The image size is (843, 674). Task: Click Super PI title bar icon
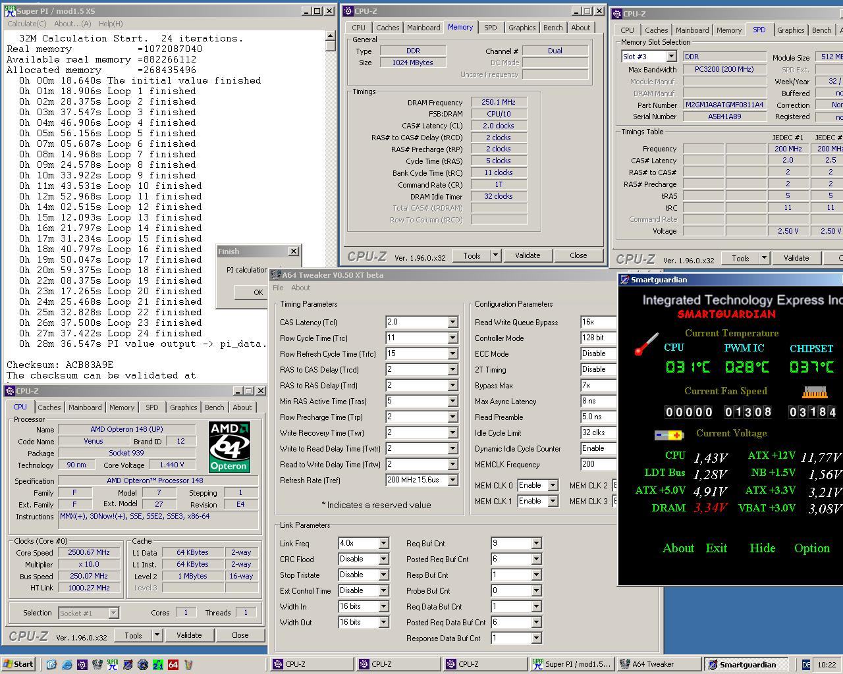point(10,11)
